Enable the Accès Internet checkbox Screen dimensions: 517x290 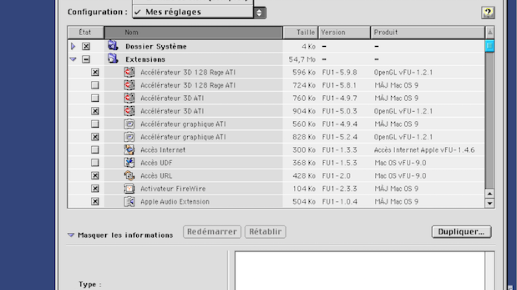(x=95, y=150)
